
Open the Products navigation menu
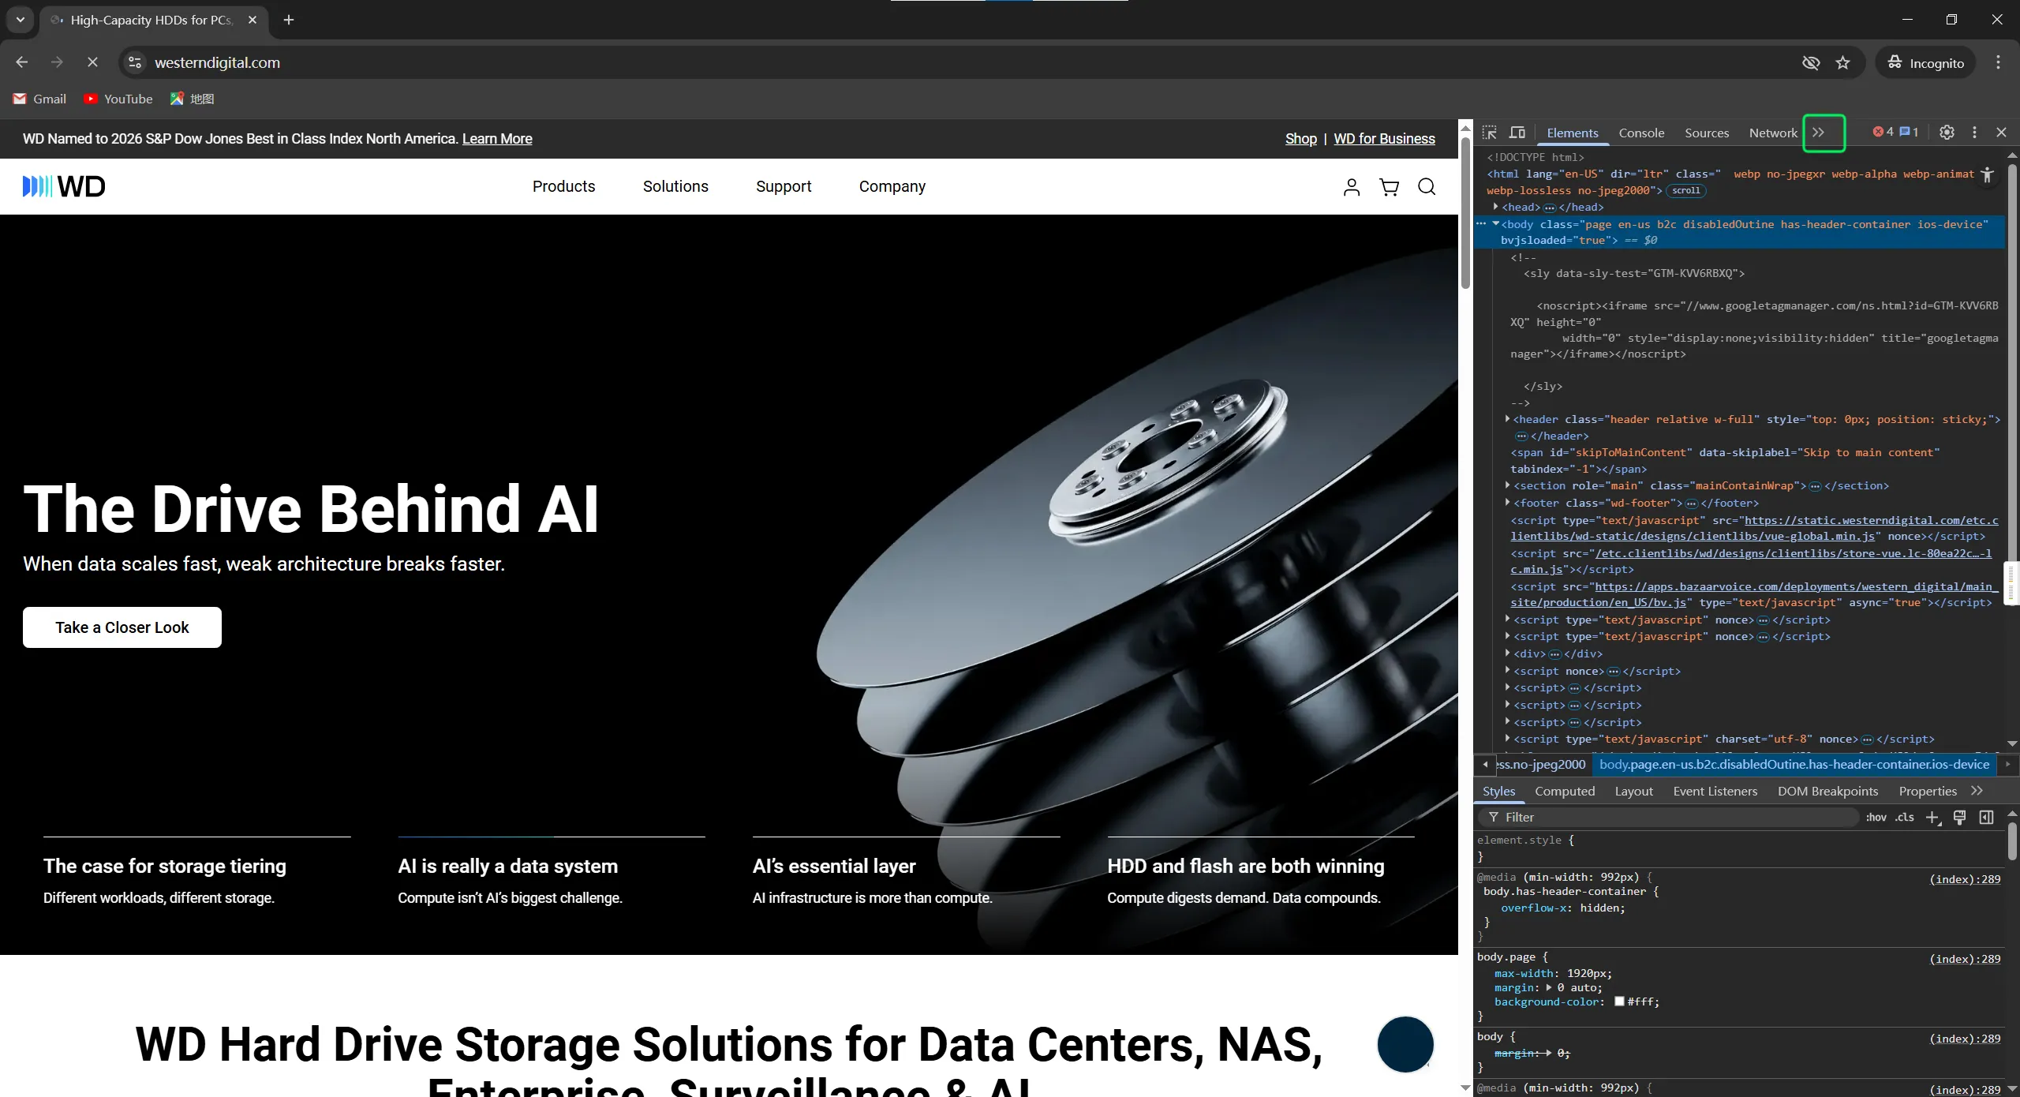pos(564,186)
